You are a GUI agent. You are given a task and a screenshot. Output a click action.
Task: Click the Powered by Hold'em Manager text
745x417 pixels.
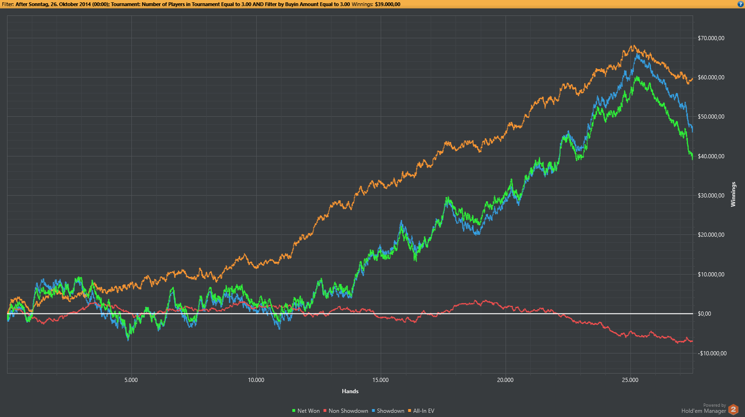point(703,409)
